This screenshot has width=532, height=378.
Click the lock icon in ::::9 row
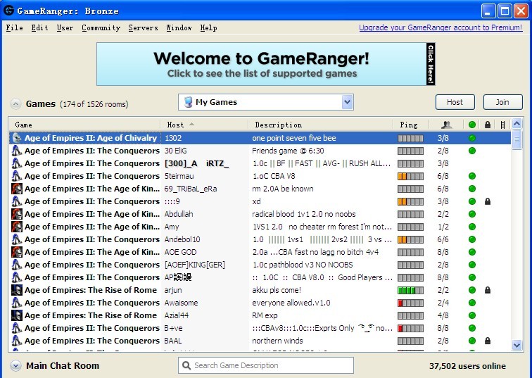click(488, 201)
